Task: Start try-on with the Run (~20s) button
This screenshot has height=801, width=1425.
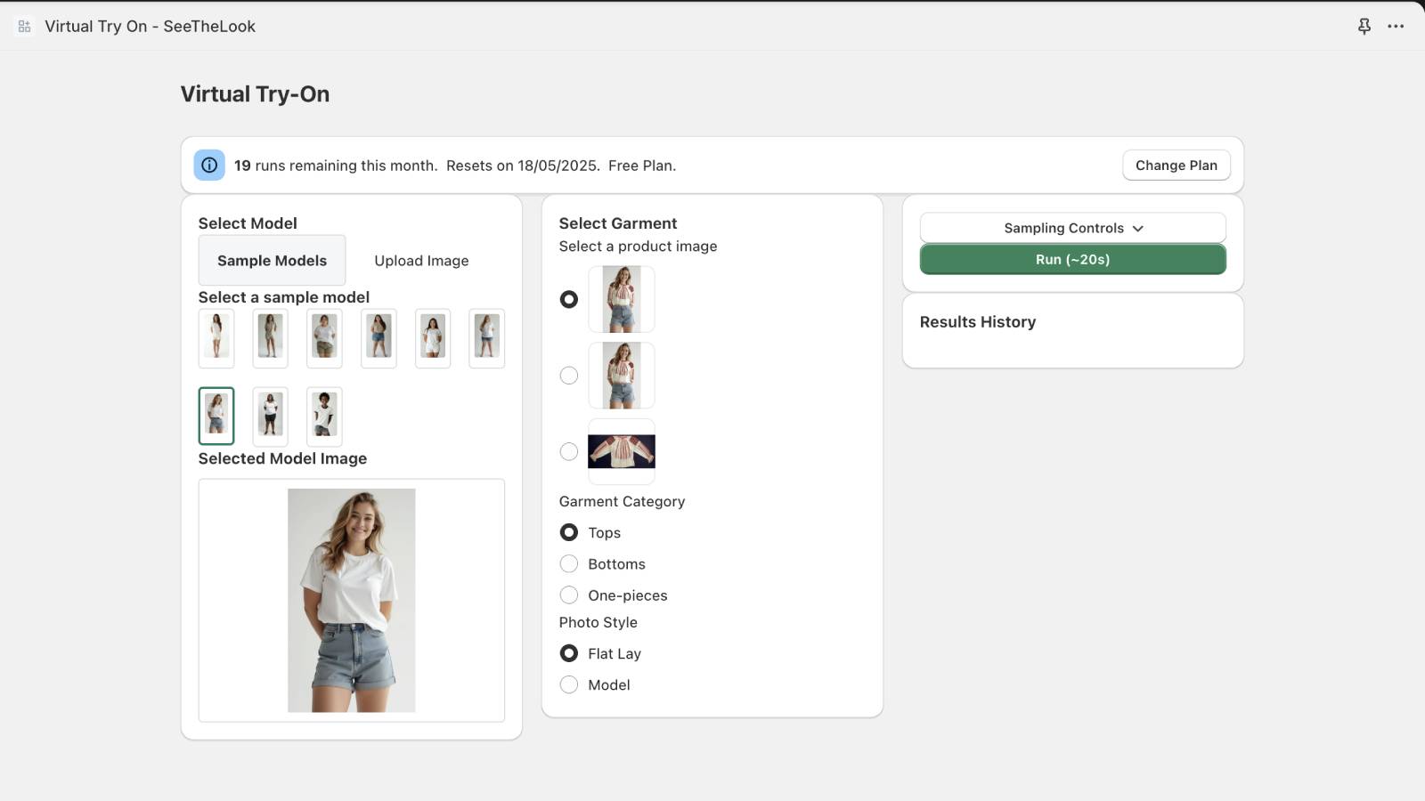Action: tap(1072, 259)
